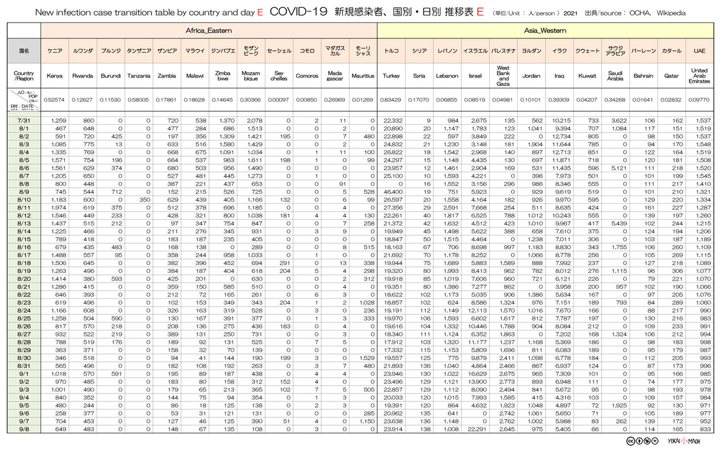This screenshot has width=721, height=450.
Task: Click the Japanese UAE header cell
Action: pos(699,52)
